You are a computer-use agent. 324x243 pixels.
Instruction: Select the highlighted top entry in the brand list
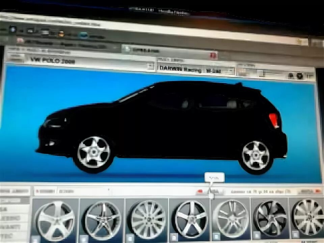click(x=15, y=200)
